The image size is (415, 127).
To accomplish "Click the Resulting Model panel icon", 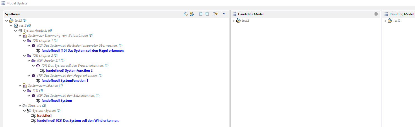I will (x=386, y=14).
